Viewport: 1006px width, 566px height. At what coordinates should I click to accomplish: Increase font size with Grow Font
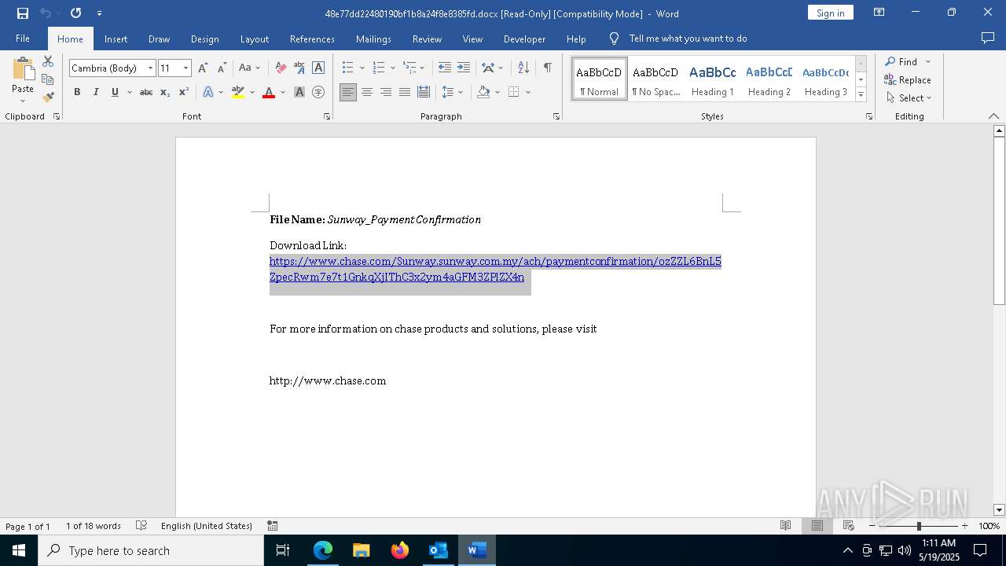click(x=204, y=68)
